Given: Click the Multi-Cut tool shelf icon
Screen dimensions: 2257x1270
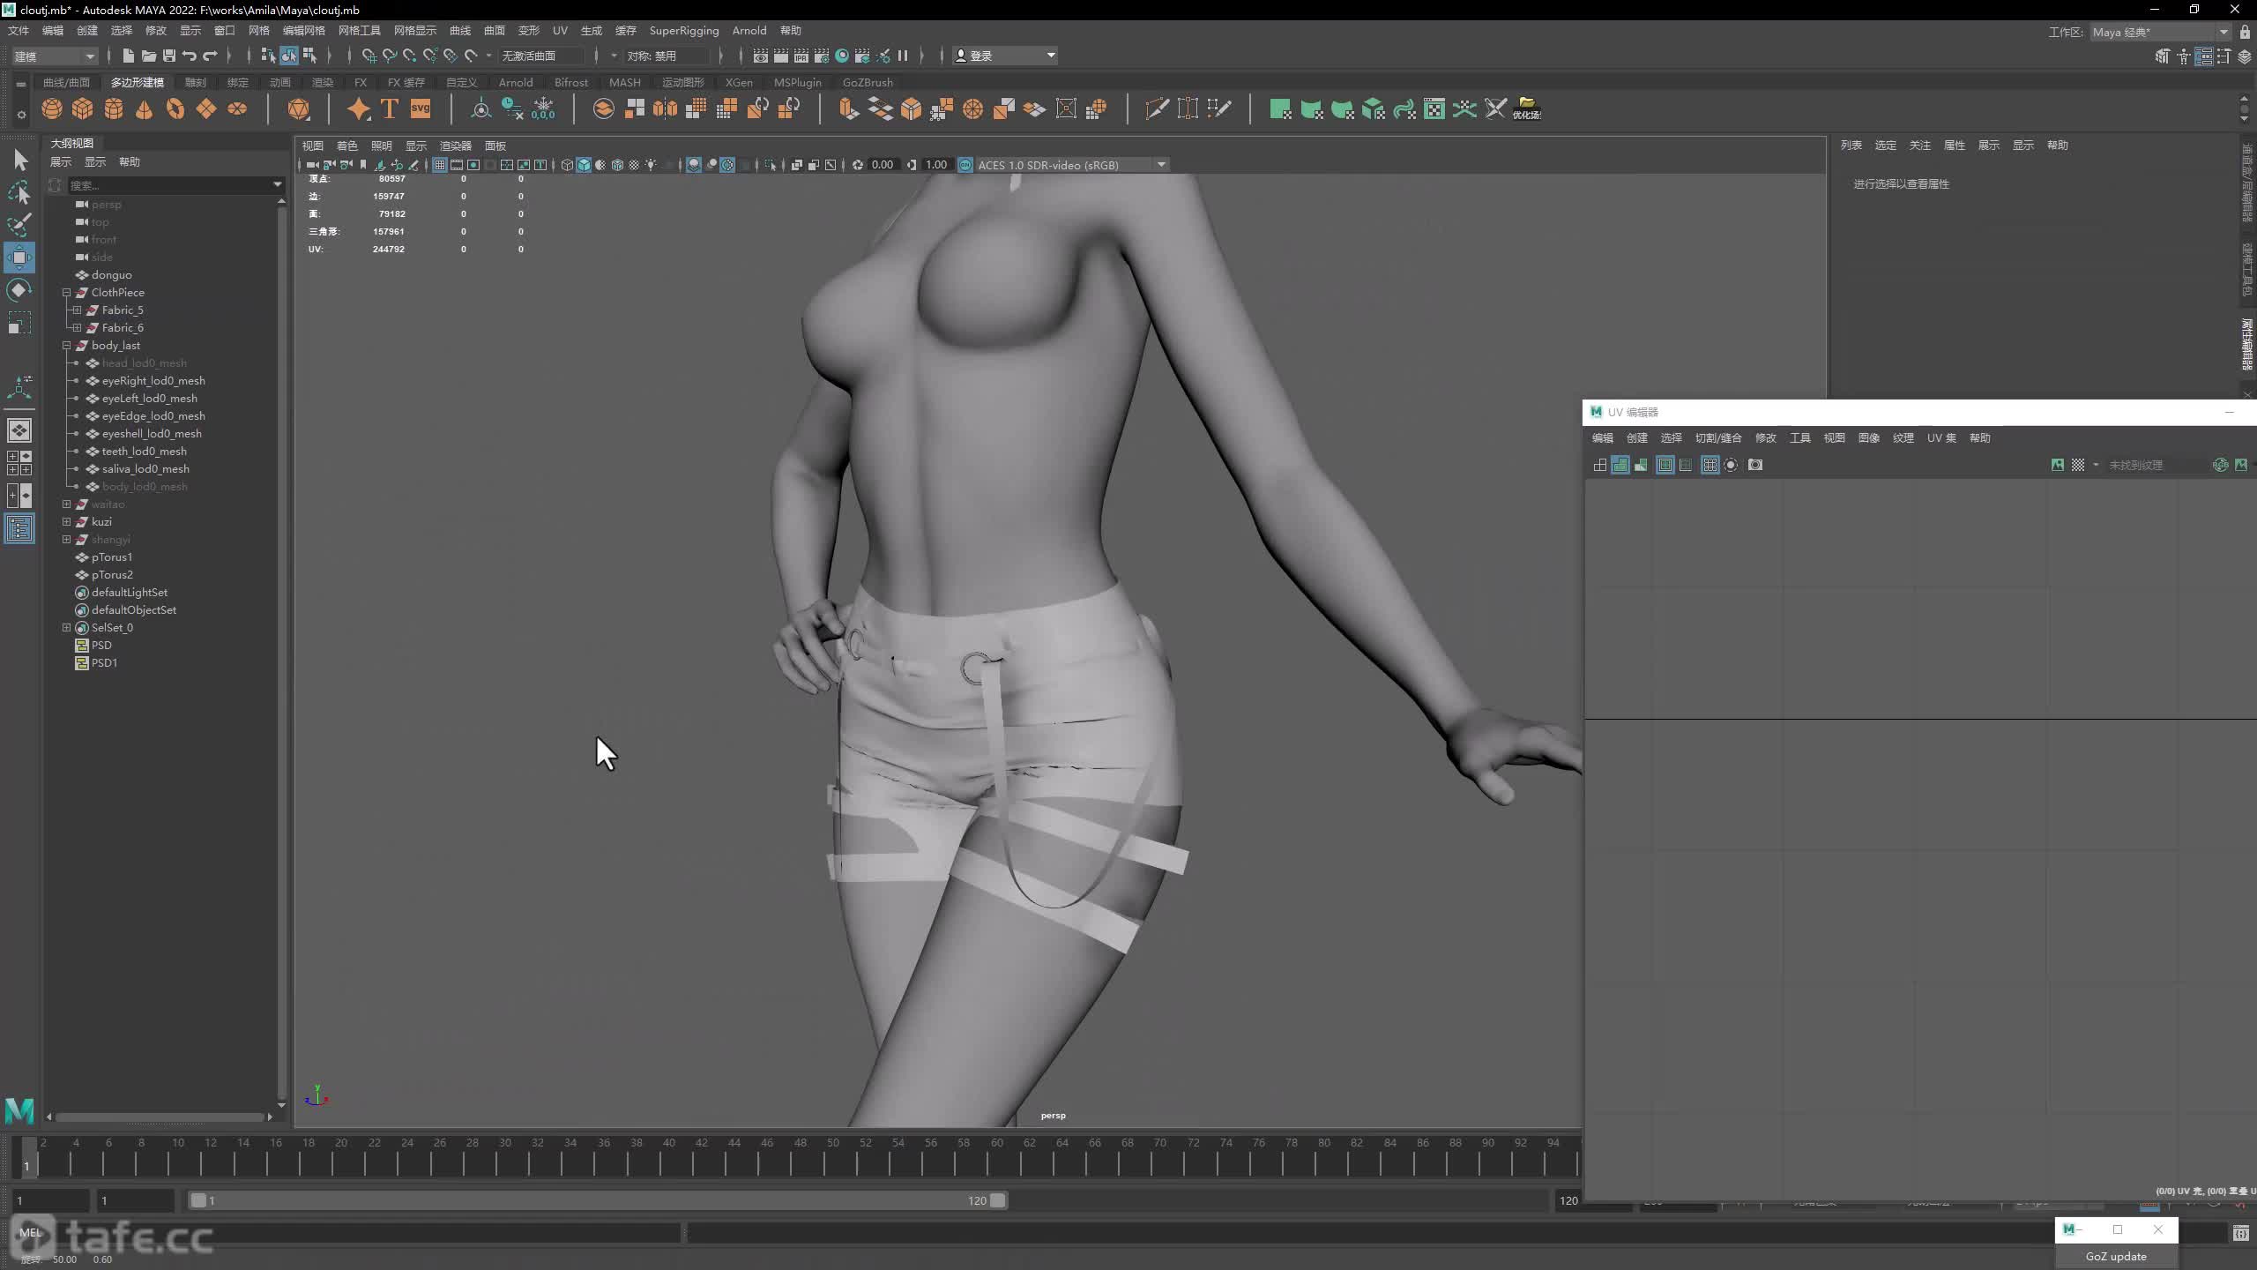Looking at the screenshot, I should [1157, 108].
